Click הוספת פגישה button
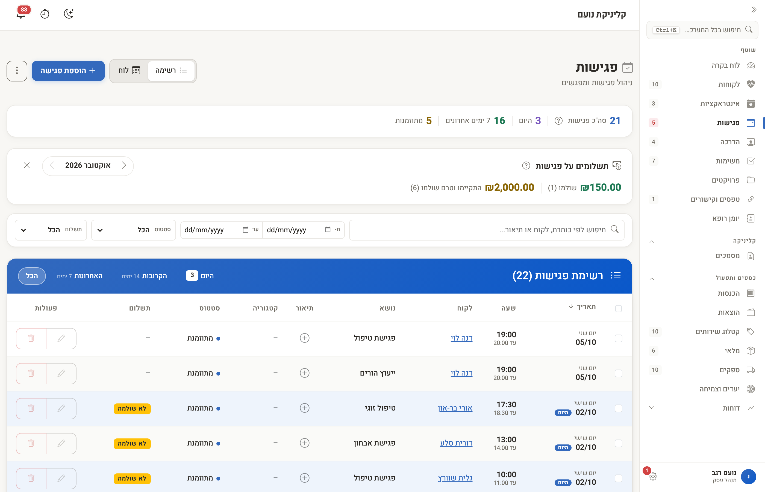This screenshot has height=492, width=765. 68,71
